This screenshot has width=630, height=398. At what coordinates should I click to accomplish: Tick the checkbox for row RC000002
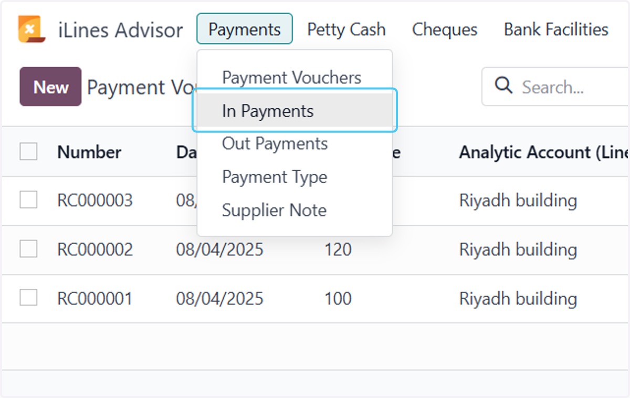click(28, 249)
